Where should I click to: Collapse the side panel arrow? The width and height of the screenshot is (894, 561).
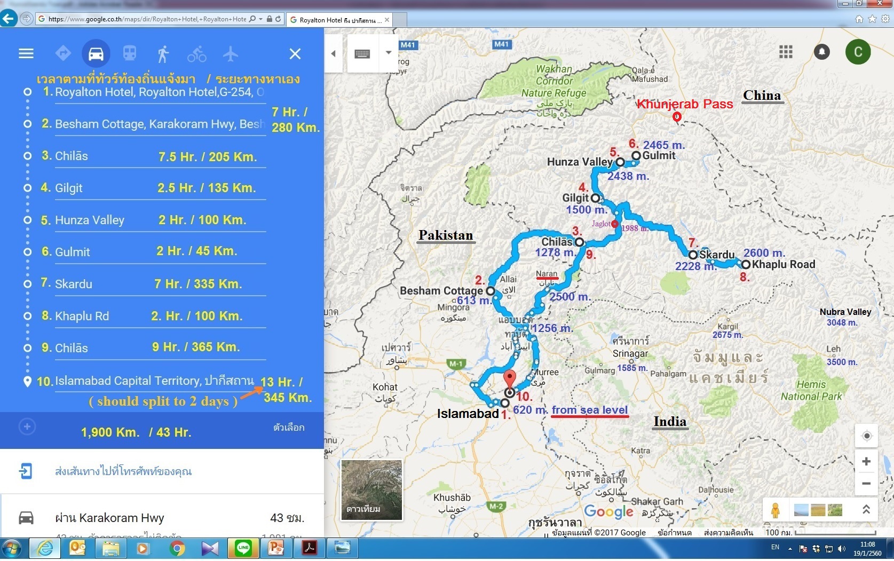point(333,53)
